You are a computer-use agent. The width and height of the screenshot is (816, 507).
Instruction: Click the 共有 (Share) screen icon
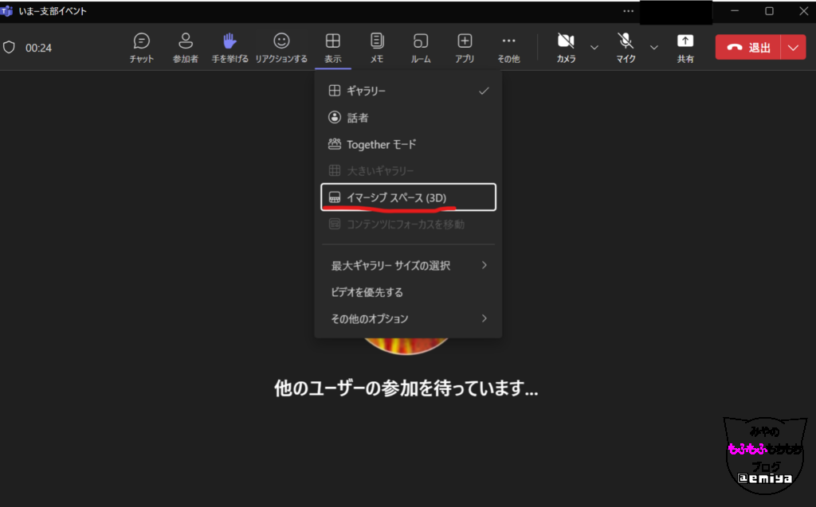[x=685, y=47]
